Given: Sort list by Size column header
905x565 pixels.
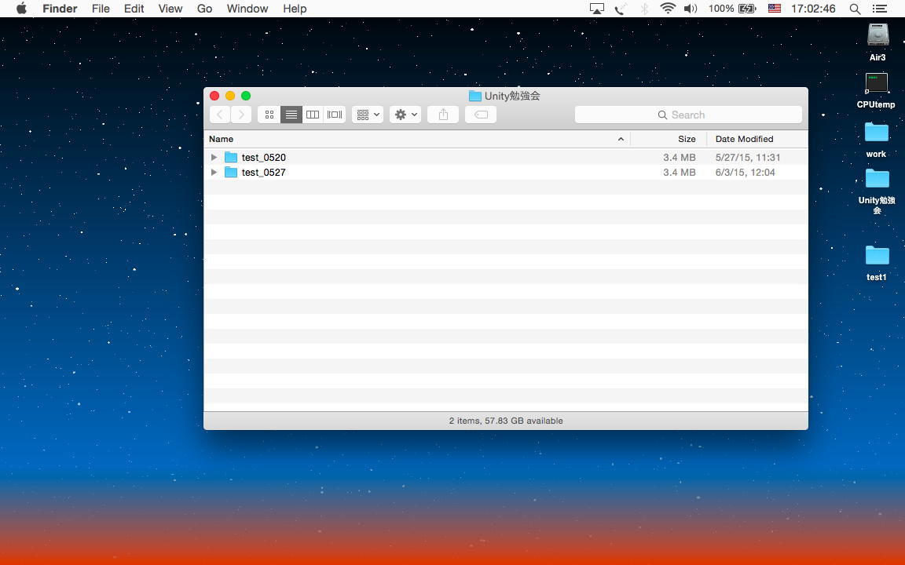Looking at the screenshot, I should tap(687, 139).
